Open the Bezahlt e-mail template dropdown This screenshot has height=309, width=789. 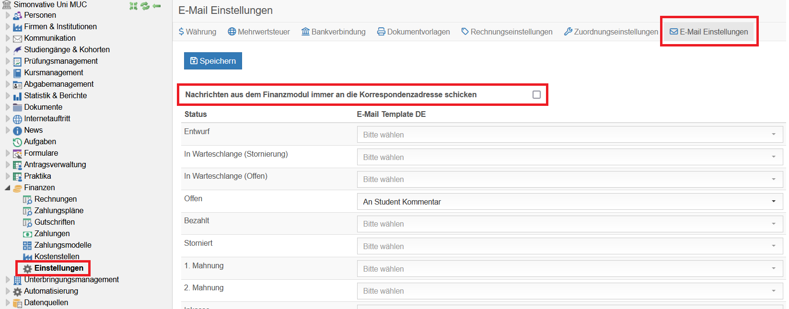(x=570, y=224)
